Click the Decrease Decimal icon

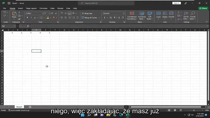click(123, 18)
